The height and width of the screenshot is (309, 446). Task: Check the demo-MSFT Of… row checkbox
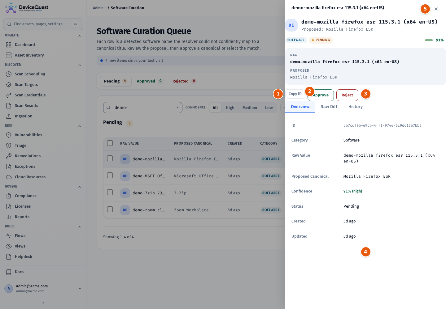pos(110,175)
